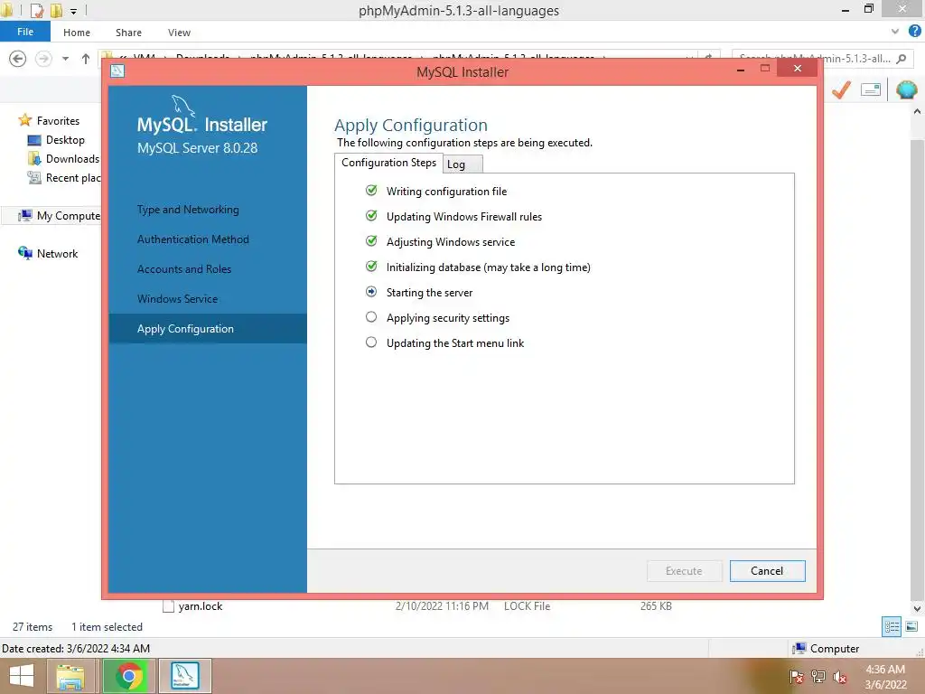925x694 pixels.
Task: Open MySQL Installer taskbar button
Action: point(184,676)
